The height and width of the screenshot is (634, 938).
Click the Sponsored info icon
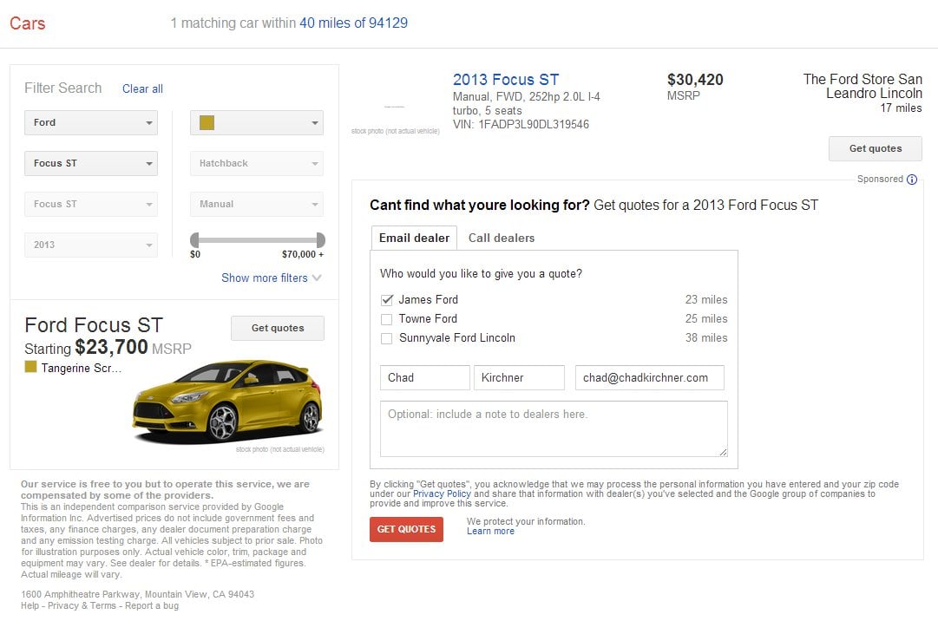[912, 180]
